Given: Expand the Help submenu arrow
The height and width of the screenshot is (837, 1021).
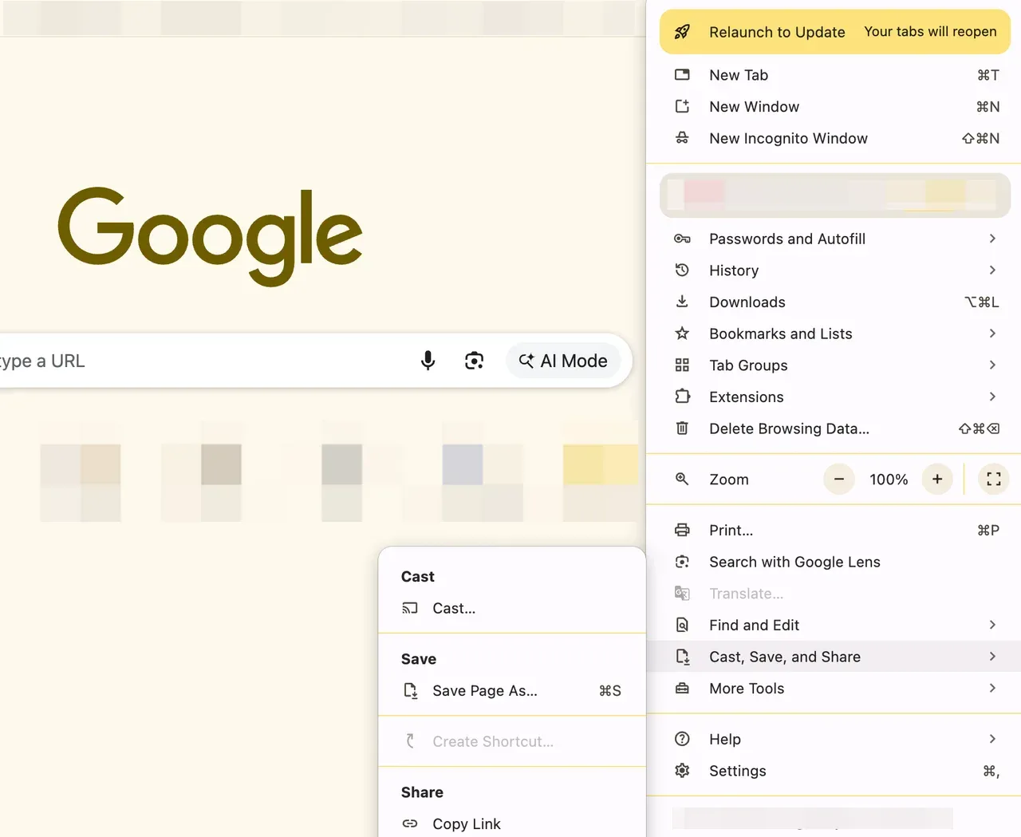Looking at the screenshot, I should (992, 739).
